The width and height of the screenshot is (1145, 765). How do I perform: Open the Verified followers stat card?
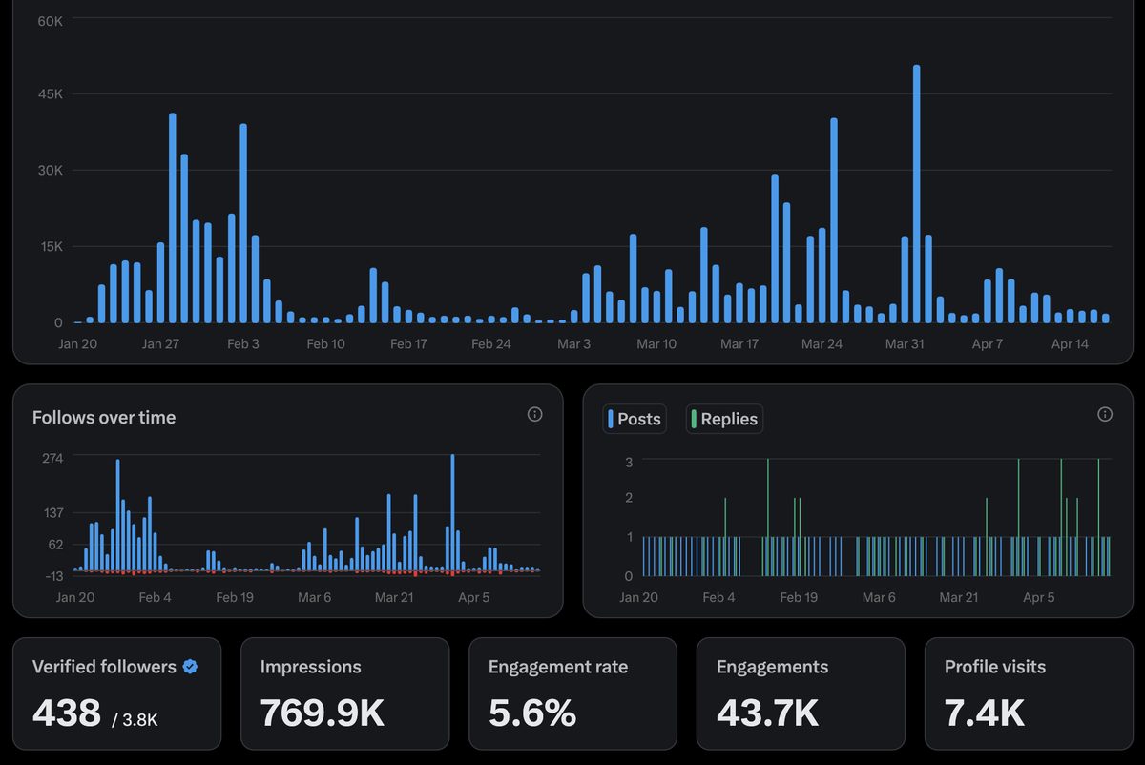click(x=117, y=693)
